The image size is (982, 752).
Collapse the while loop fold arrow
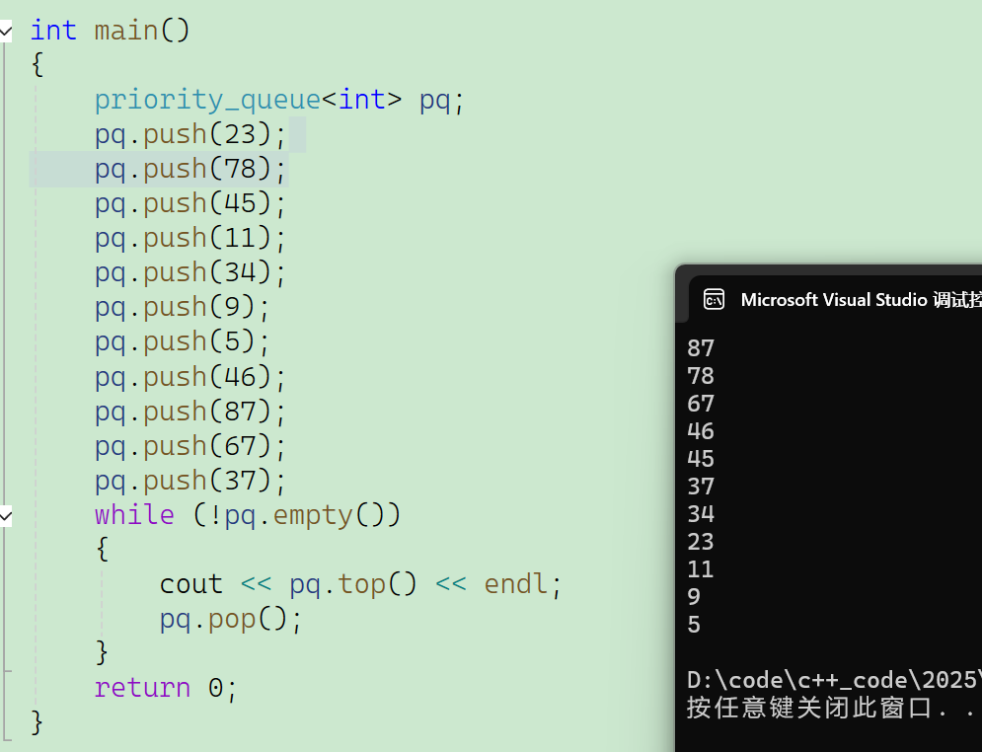click(6, 516)
